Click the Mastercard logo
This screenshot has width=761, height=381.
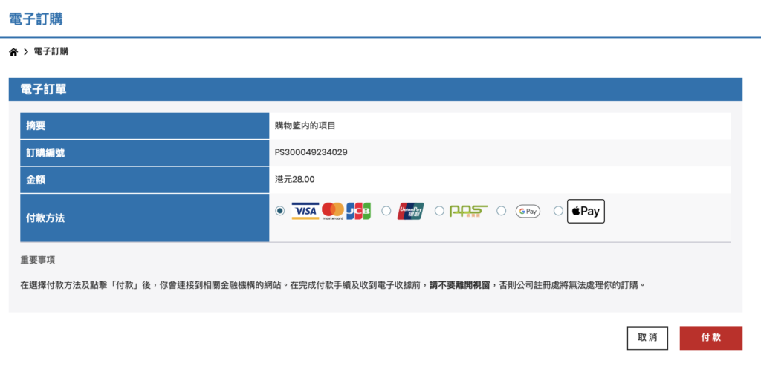pos(333,211)
